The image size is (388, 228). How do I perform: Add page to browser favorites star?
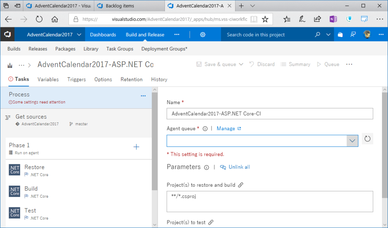pos(265,19)
